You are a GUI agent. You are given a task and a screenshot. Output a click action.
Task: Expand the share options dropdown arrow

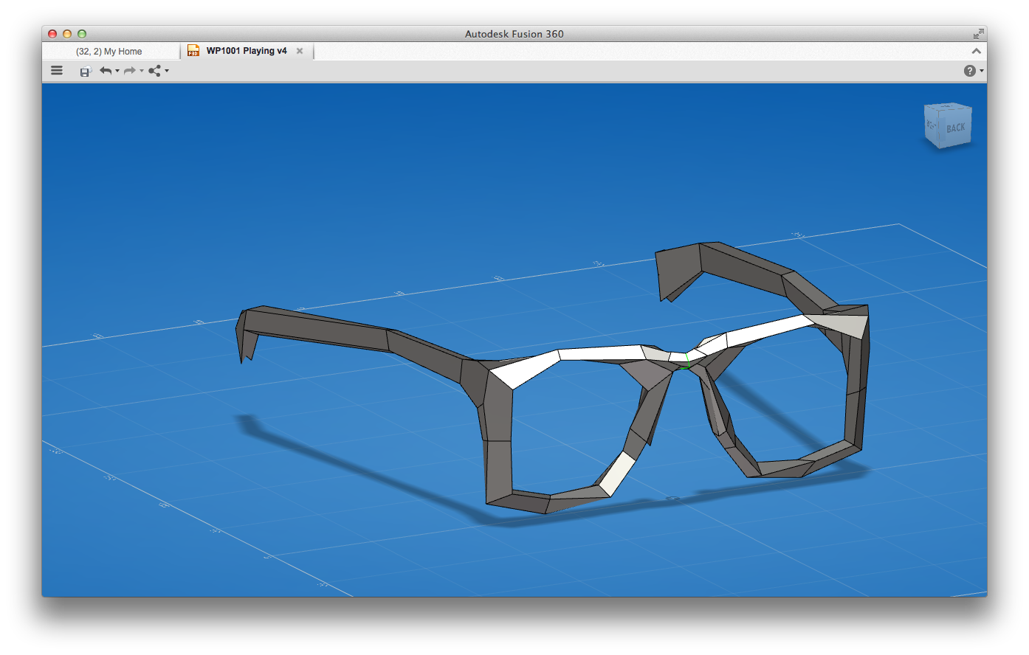tap(167, 71)
